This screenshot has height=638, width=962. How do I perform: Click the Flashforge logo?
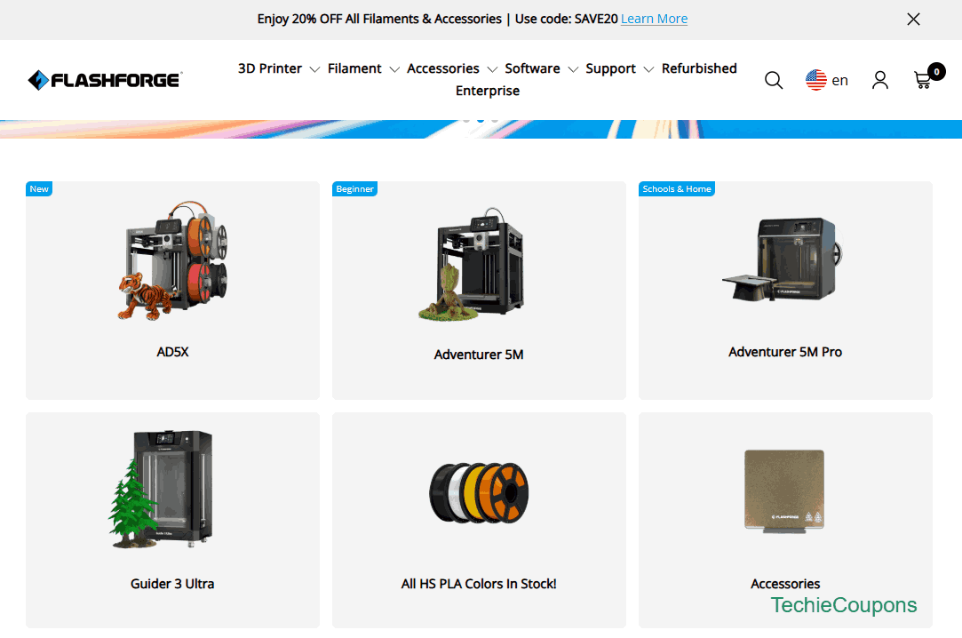pyautogui.click(x=105, y=80)
